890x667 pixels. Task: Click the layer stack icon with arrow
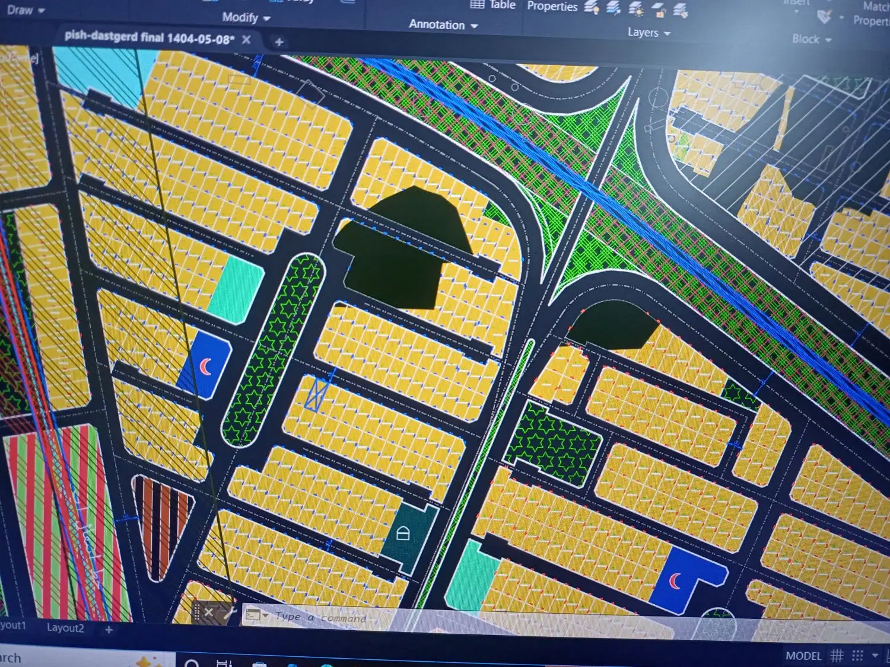pyautogui.click(x=614, y=8)
